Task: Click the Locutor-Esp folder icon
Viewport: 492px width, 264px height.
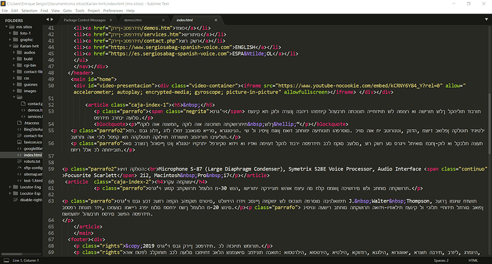Action: (16, 193)
